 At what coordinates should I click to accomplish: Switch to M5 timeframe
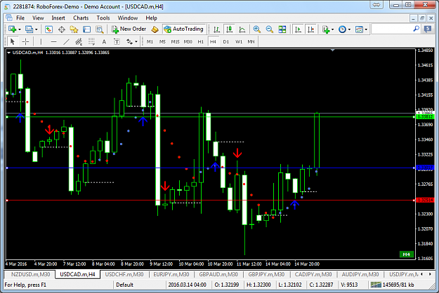tap(162, 41)
